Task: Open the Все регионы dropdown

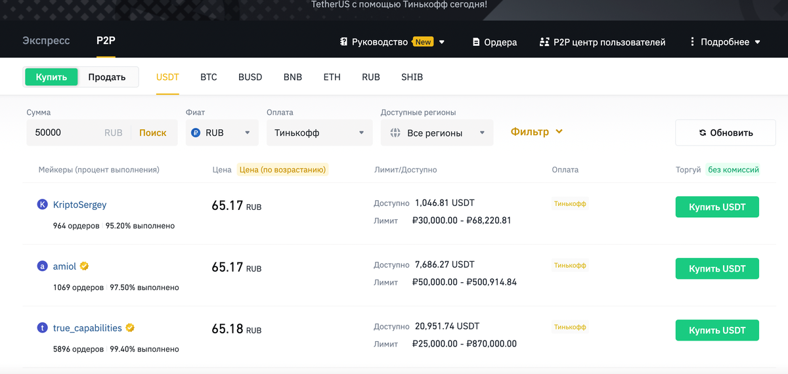Action: tap(437, 133)
